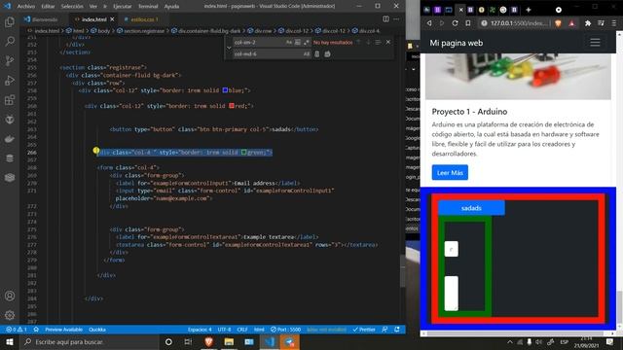Click Leer Más button on web page
623x350 pixels.
click(450, 173)
